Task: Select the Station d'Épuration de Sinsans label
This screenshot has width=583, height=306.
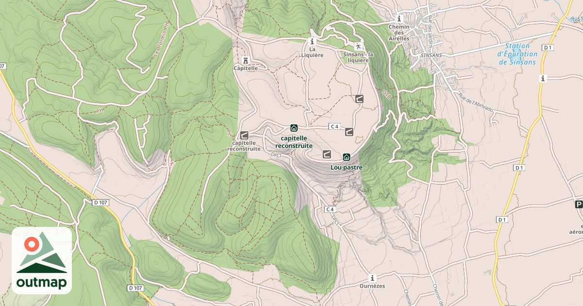Action: click(517, 54)
